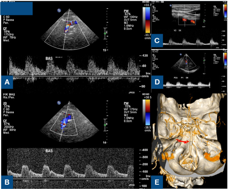228x189 pixels.
Task: Click the red arrow on 3D angiography
Action: (x=182, y=140)
